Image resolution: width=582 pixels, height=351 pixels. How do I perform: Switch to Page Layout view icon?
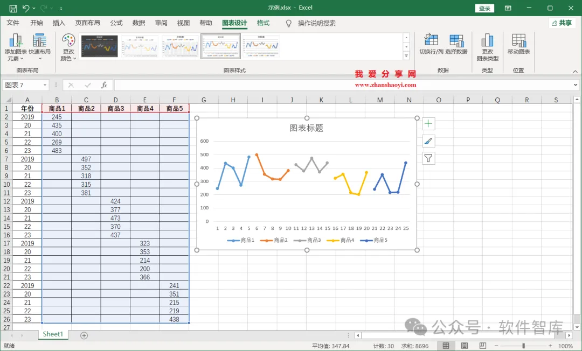coord(465,346)
